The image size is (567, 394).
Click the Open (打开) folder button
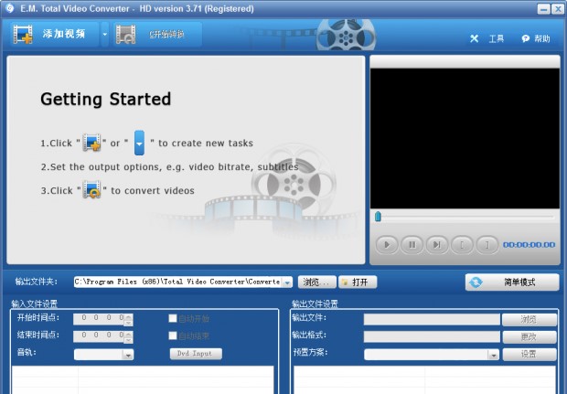coord(358,282)
